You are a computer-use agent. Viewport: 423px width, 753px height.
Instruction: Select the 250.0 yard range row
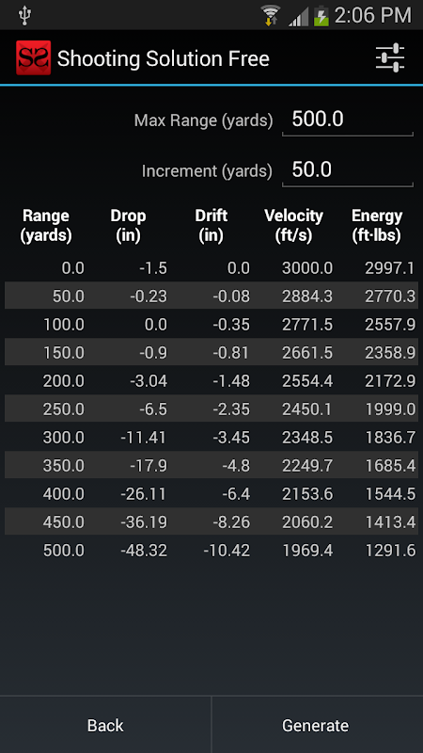[x=211, y=409]
